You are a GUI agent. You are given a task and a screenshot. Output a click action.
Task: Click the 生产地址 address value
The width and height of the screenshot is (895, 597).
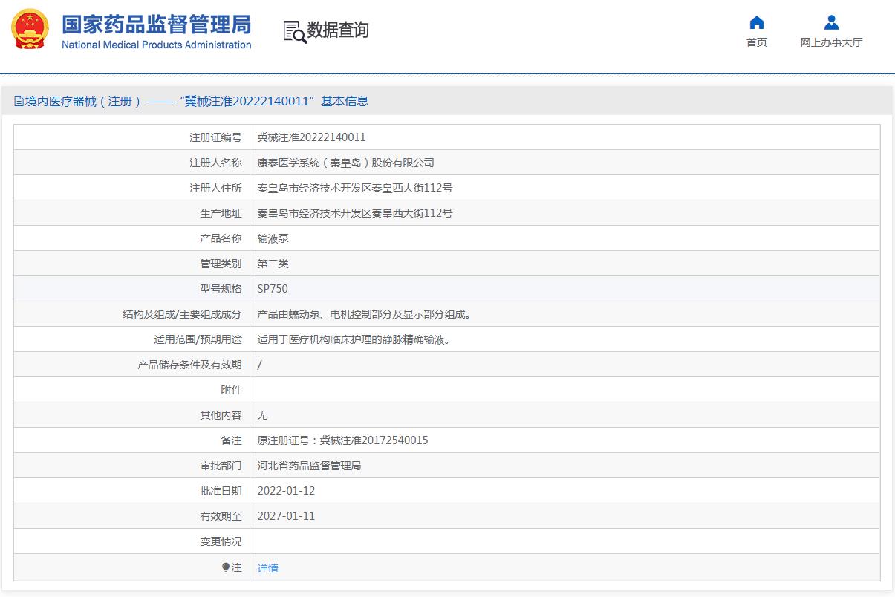pyautogui.click(x=354, y=213)
